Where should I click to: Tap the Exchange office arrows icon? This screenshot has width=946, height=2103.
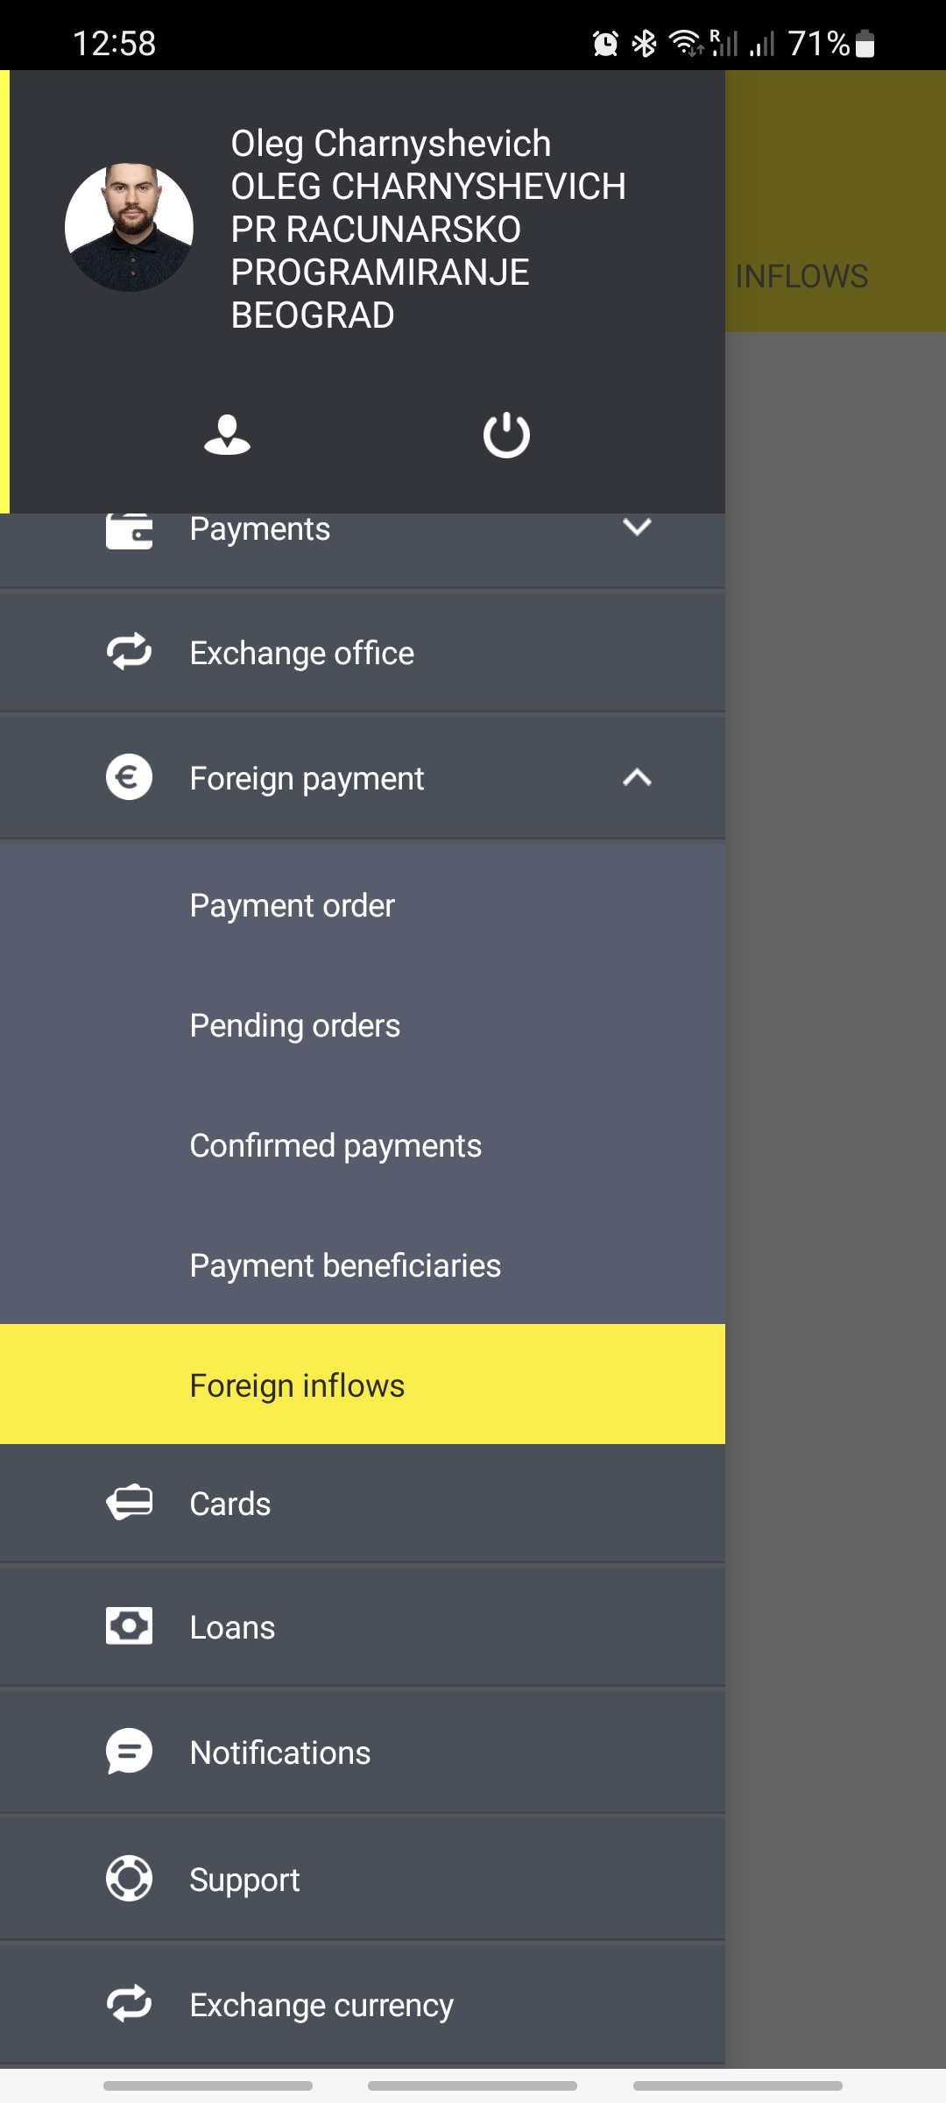tap(129, 652)
